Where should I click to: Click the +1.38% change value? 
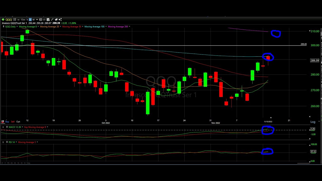pyautogui.click(x=72, y=23)
